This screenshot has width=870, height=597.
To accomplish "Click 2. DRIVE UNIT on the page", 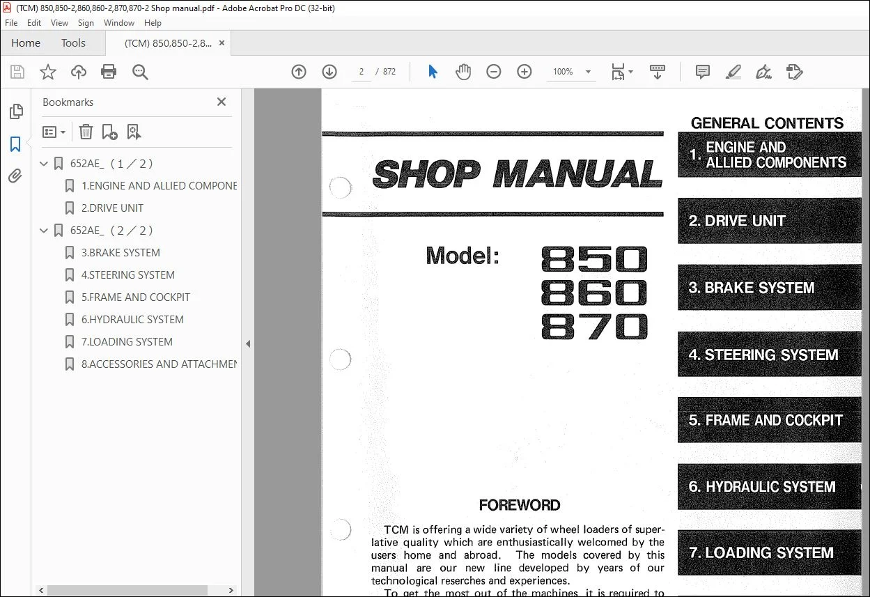I will coord(769,221).
